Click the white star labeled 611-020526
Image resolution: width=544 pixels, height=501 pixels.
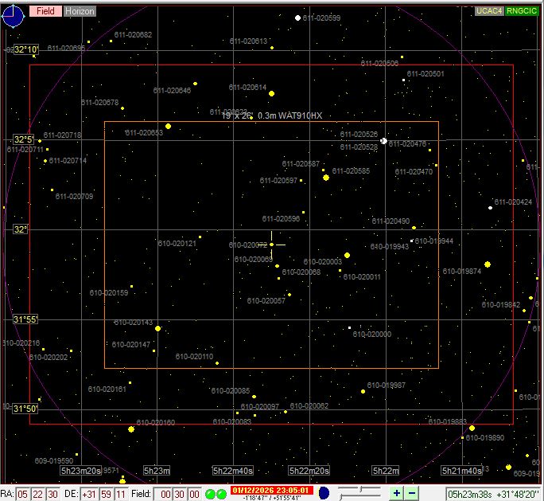pyautogui.click(x=384, y=141)
